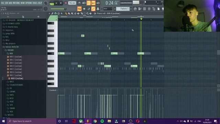Open the TOOLS menu
The image size is (220, 124).
pyautogui.click(x=35, y=3)
